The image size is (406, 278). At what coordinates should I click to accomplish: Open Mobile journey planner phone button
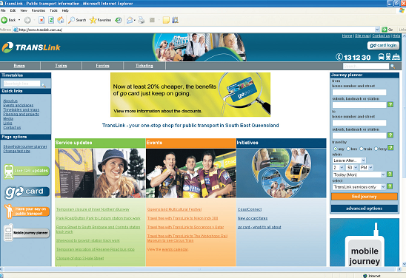27,232
